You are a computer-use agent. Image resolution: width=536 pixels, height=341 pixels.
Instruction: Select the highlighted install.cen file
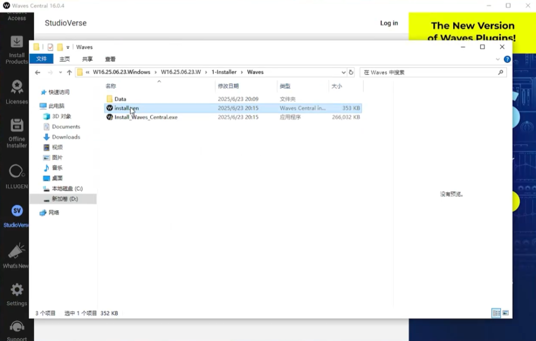tap(233, 108)
